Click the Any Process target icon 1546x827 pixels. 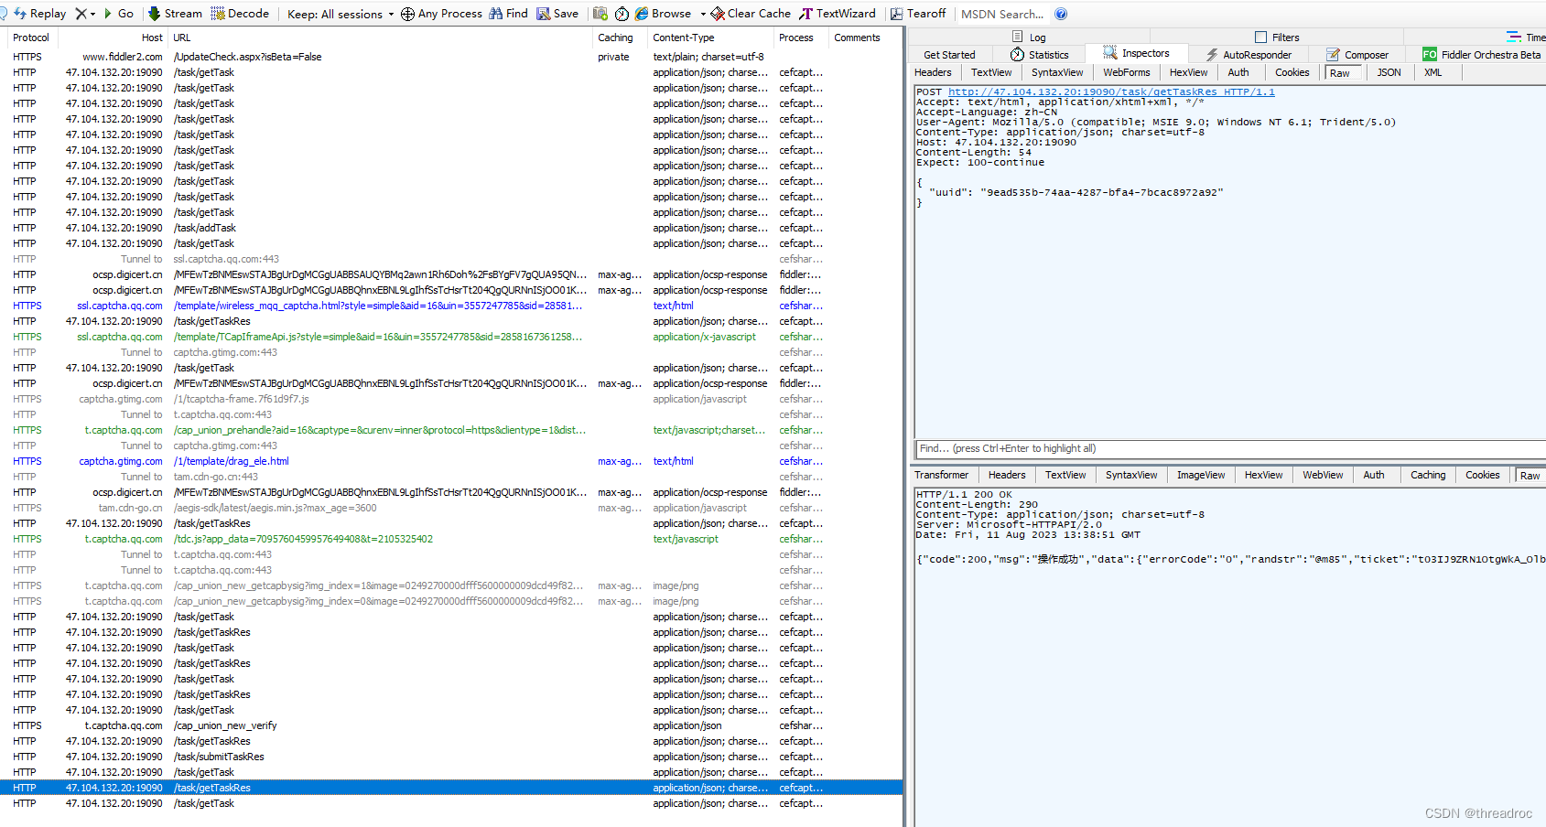[x=407, y=14]
